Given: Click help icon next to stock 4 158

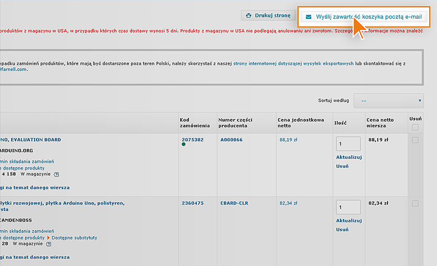Looking at the screenshot, I should [x=56, y=174].
